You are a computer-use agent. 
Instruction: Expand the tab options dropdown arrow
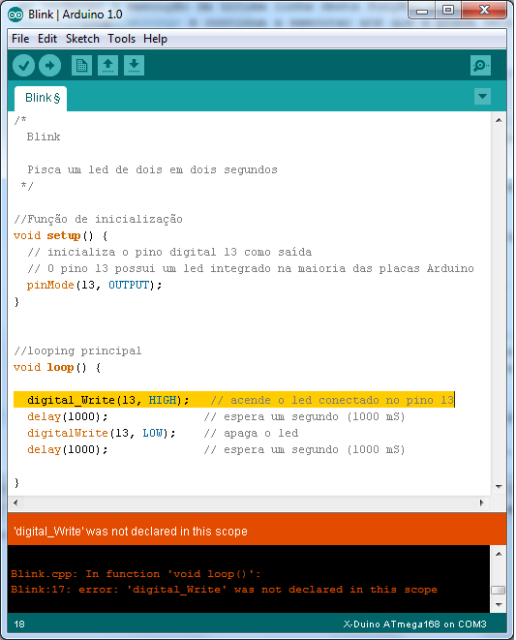coord(482,97)
